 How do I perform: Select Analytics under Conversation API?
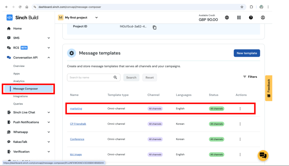pos(19,81)
